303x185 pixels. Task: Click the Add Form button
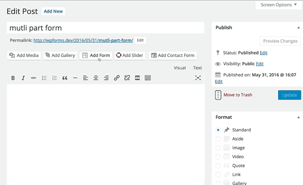(x=96, y=55)
